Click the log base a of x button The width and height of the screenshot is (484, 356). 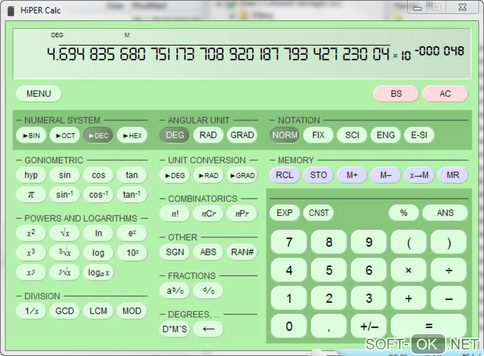pos(99,272)
